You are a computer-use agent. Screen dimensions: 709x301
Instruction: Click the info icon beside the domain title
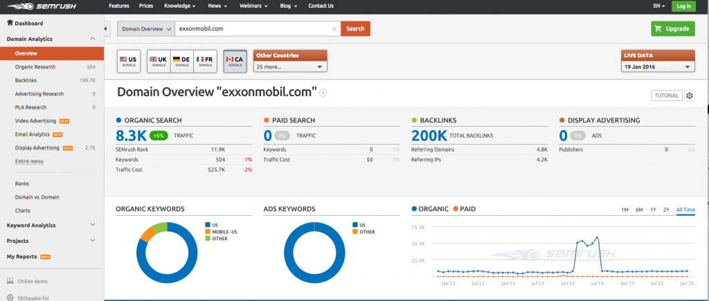323,92
